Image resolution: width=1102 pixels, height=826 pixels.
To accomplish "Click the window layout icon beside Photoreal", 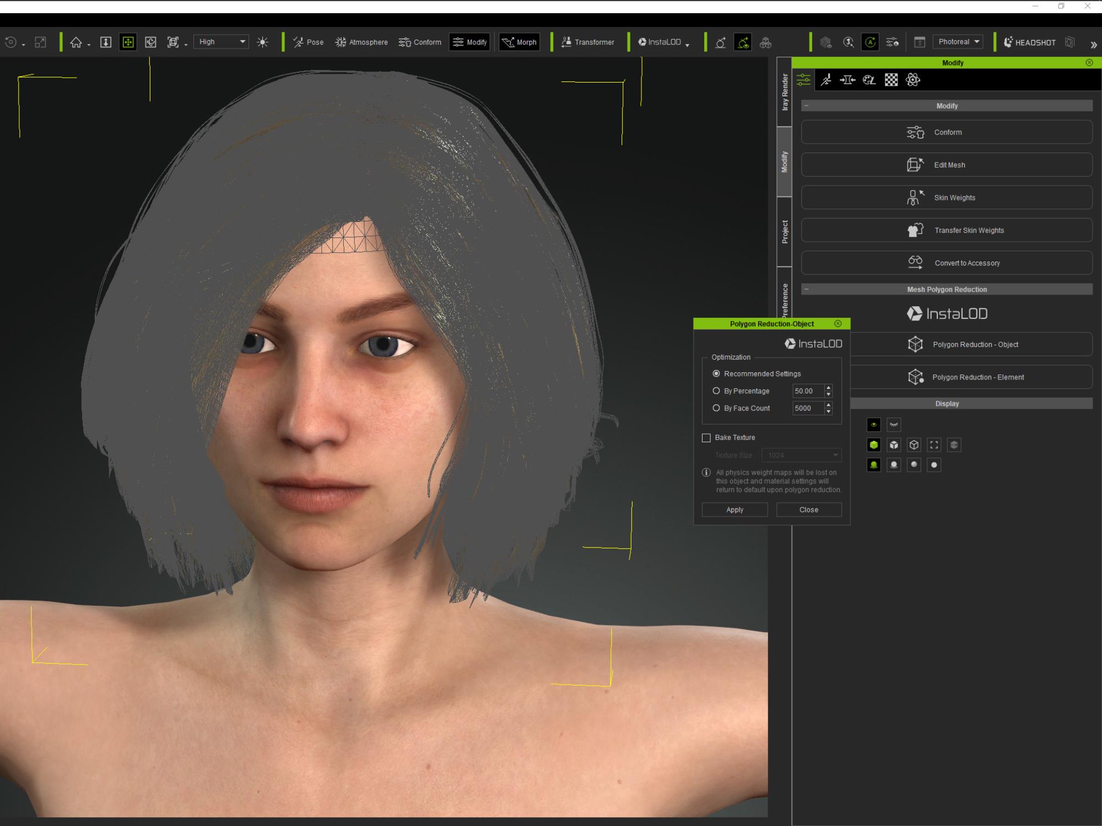I will (919, 42).
